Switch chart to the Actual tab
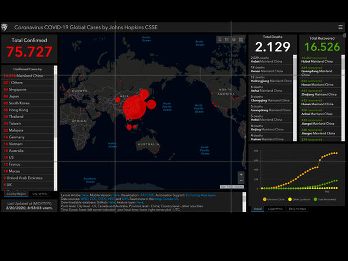The image size is (348, 261). point(258,209)
